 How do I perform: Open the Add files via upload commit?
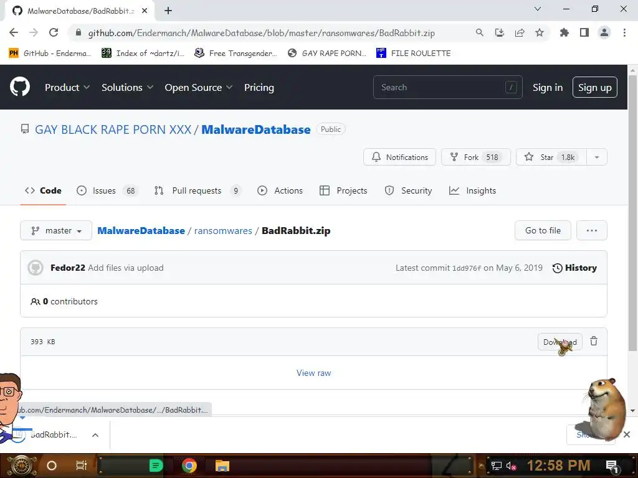tap(126, 268)
